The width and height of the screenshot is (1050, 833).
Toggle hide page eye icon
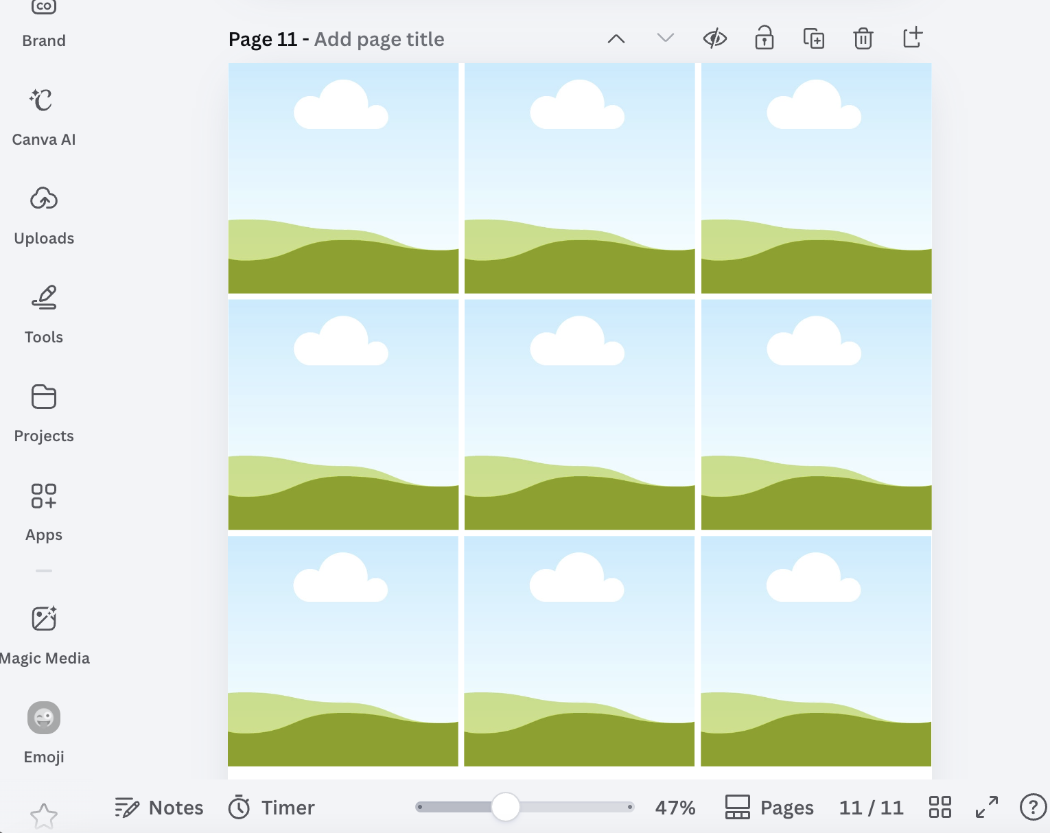point(715,38)
